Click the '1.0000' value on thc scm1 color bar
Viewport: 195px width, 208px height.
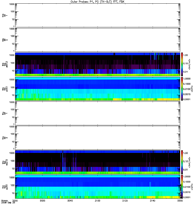tap(187, 177)
